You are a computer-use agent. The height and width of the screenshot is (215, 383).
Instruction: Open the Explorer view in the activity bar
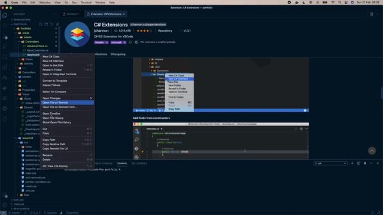pyautogui.click(x=5, y=15)
